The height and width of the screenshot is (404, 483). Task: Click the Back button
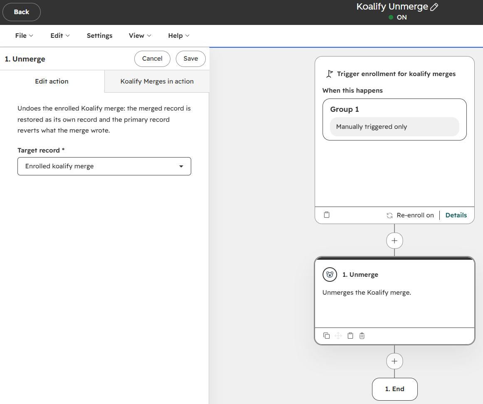click(22, 12)
